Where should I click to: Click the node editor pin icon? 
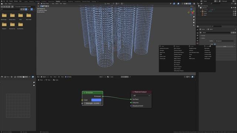[130, 77]
